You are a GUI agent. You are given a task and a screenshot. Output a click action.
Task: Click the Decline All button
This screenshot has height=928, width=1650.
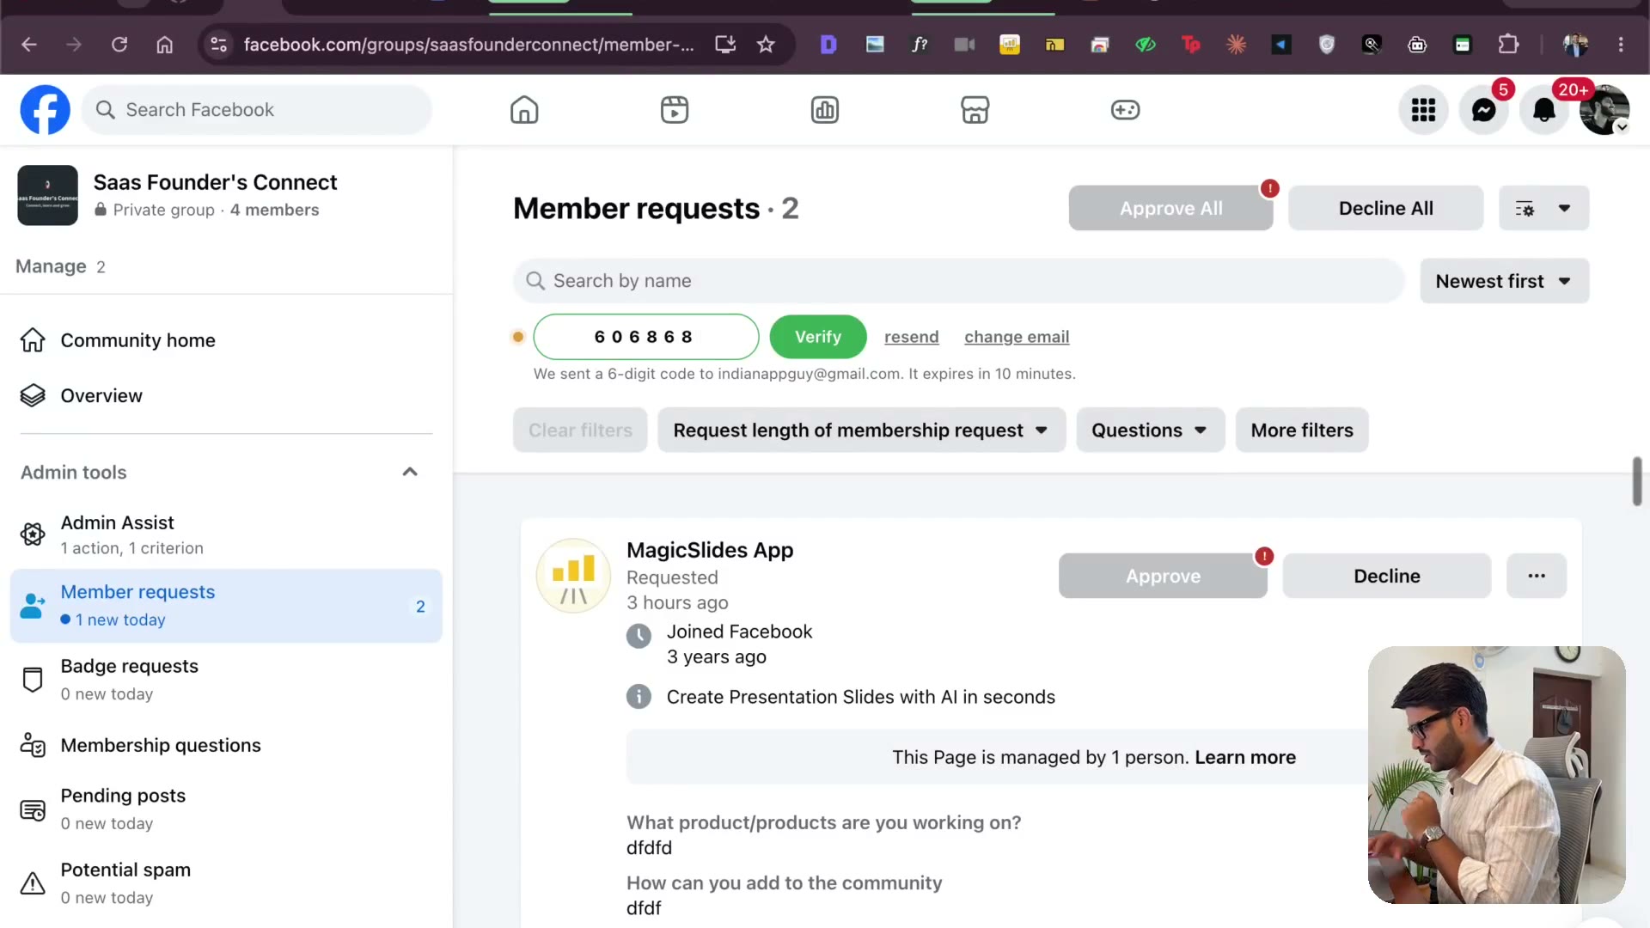pyautogui.click(x=1385, y=208)
